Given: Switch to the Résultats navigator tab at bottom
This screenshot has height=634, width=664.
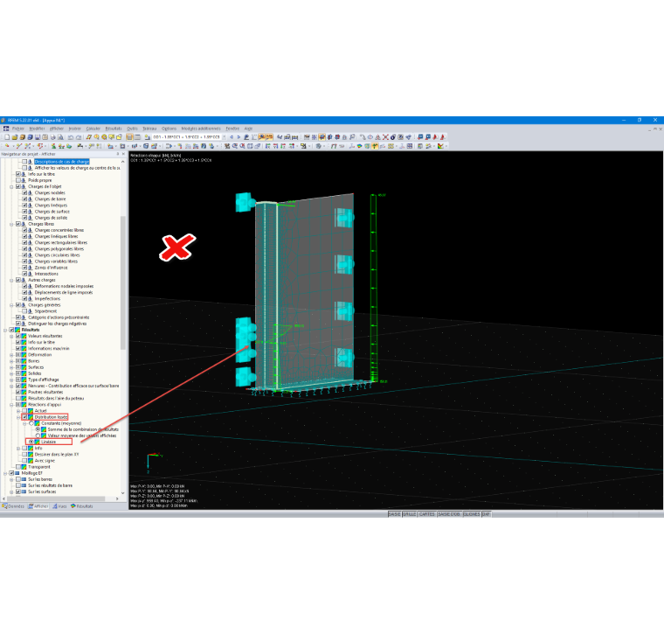Looking at the screenshot, I should [82, 506].
